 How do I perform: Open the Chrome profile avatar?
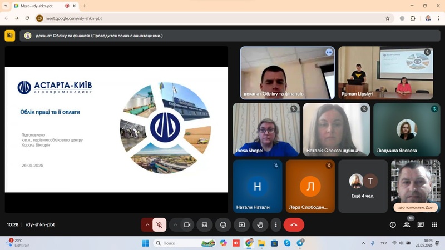(428, 18)
